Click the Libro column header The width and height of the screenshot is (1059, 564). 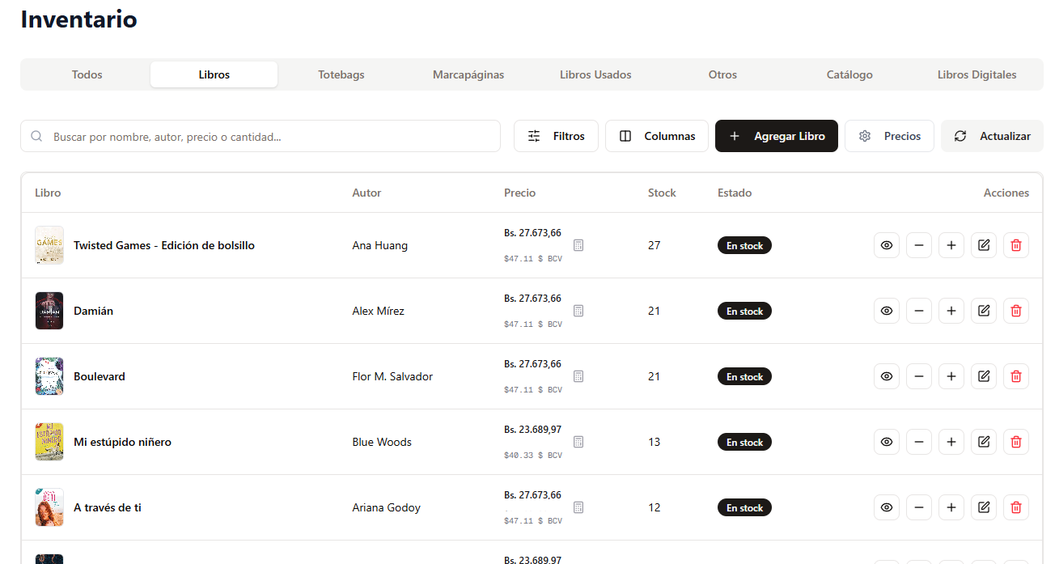[x=48, y=193]
